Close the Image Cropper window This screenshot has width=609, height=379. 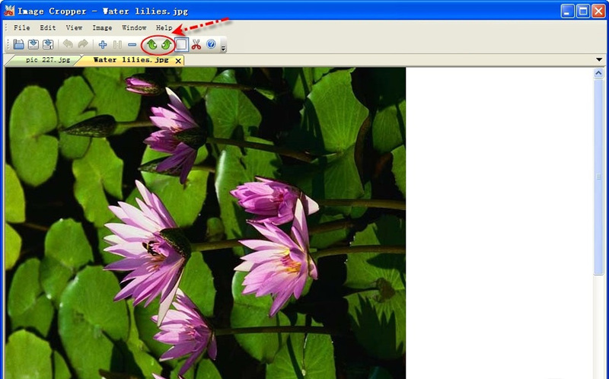tap(598, 11)
